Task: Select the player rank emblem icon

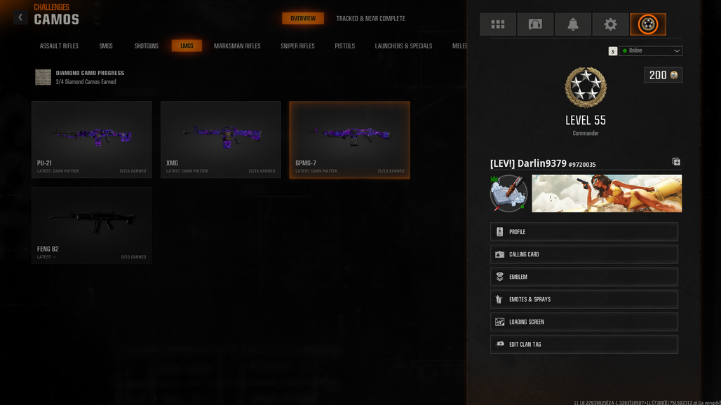Action: (x=648, y=25)
